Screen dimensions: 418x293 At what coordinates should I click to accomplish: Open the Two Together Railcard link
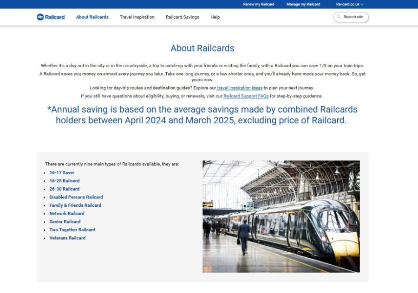(72, 229)
